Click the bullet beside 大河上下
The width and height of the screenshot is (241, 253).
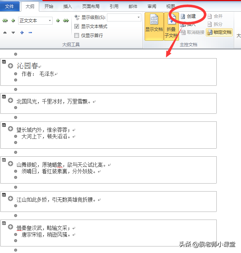(x=16, y=136)
